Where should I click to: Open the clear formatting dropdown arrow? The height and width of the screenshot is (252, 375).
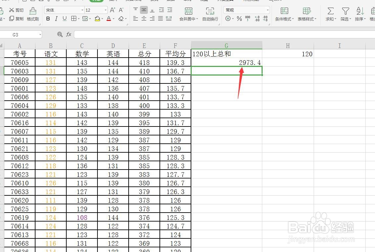pyautogui.click(x=126, y=19)
